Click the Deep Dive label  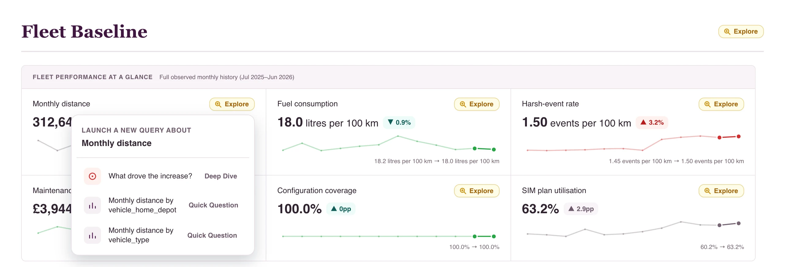point(221,176)
